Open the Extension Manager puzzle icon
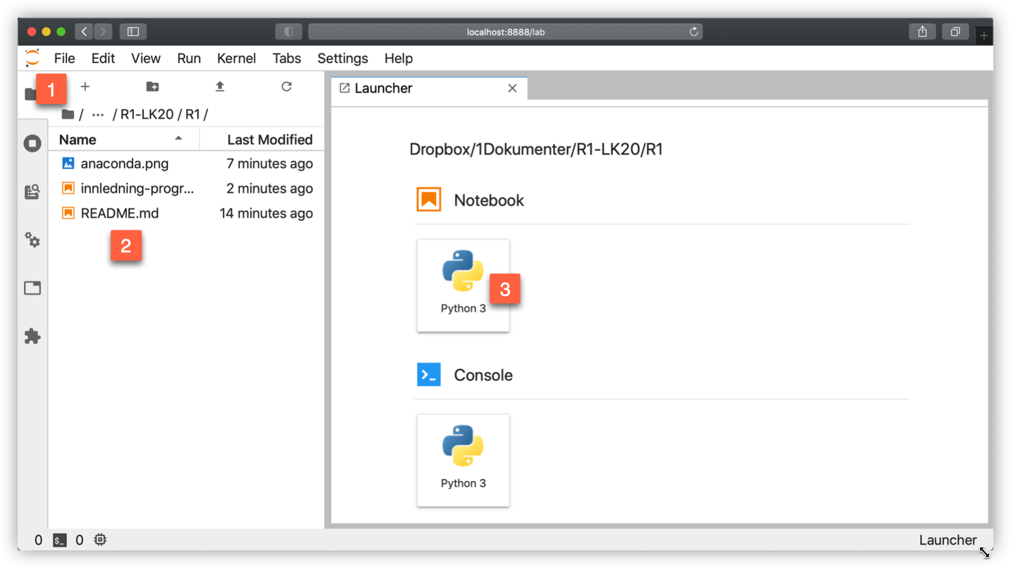1011x568 pixels. (32, 336)
